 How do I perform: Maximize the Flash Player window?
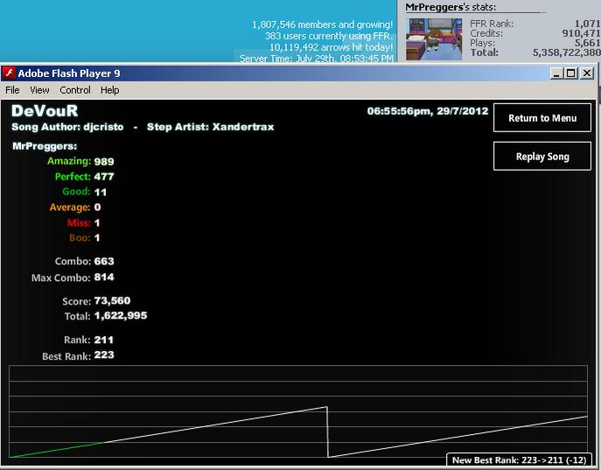point(570,73)
